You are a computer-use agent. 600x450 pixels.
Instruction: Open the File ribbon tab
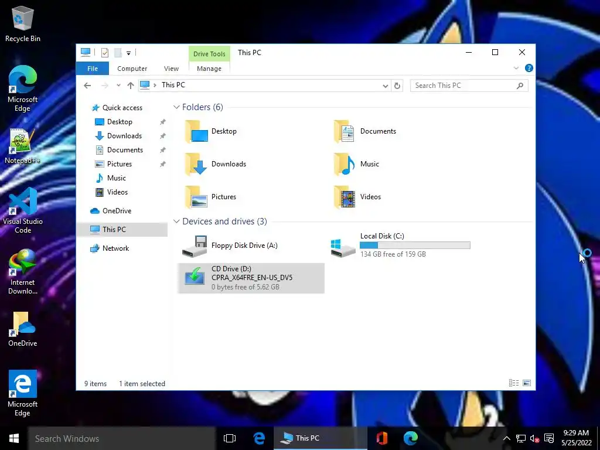pos(92,69)
